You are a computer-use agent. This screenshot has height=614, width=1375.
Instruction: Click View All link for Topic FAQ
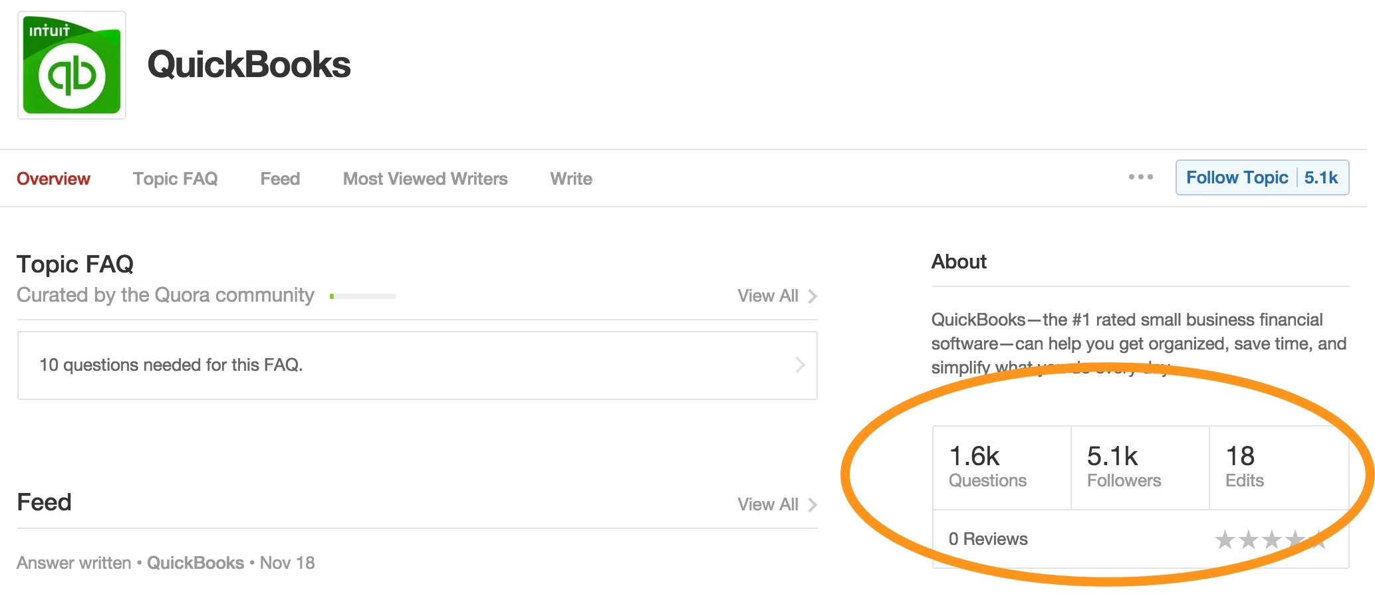click(768, 296)
